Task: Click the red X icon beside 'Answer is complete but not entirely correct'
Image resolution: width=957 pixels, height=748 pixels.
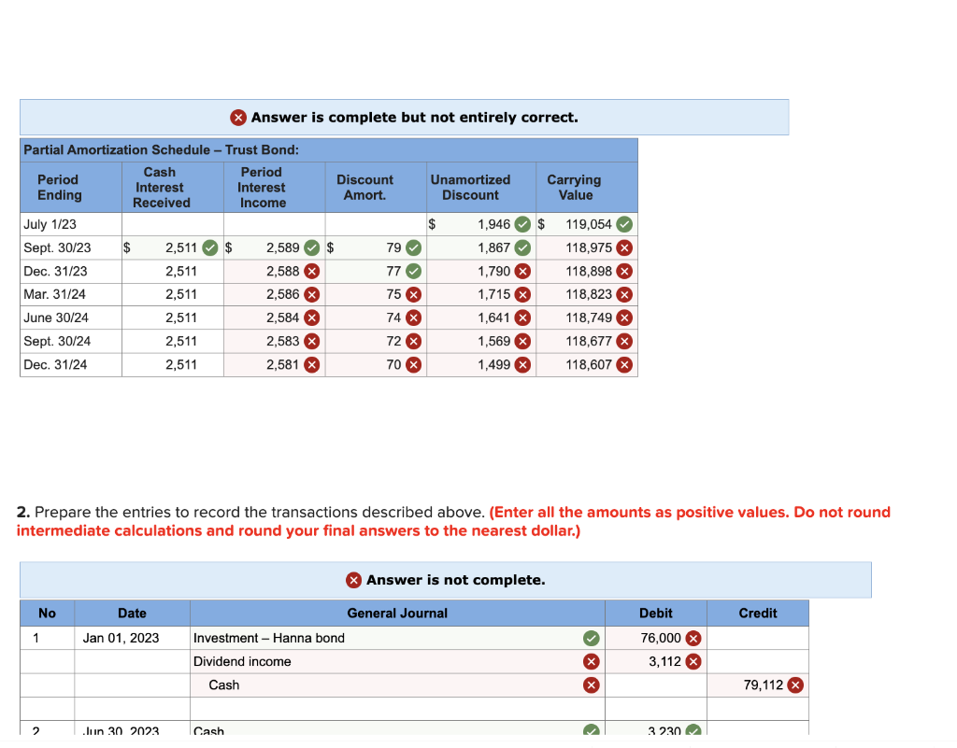Action: coord(238,118)
